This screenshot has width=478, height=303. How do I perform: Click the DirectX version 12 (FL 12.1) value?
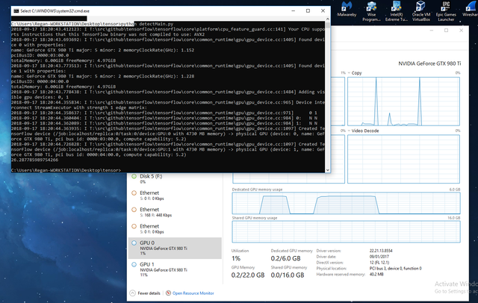[379, 263]
